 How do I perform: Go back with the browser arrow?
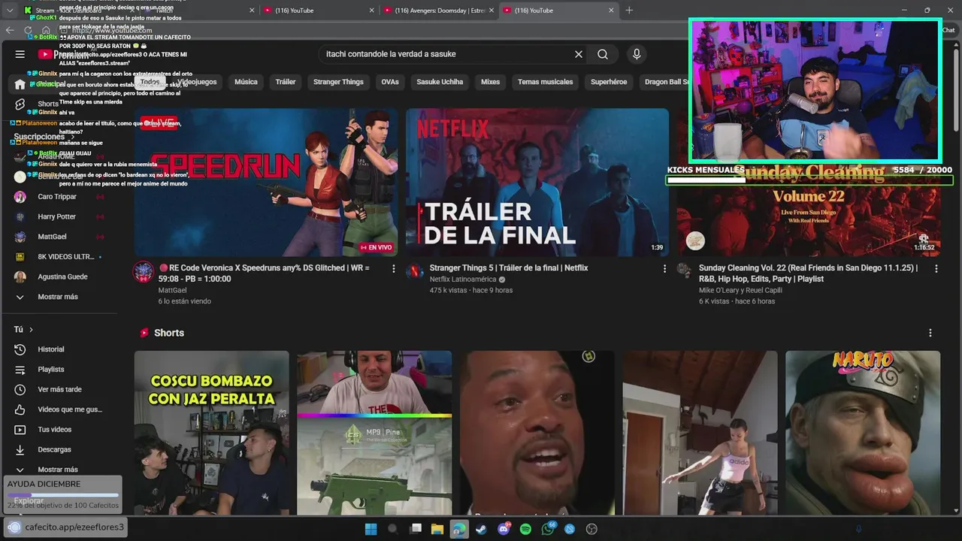10,30
